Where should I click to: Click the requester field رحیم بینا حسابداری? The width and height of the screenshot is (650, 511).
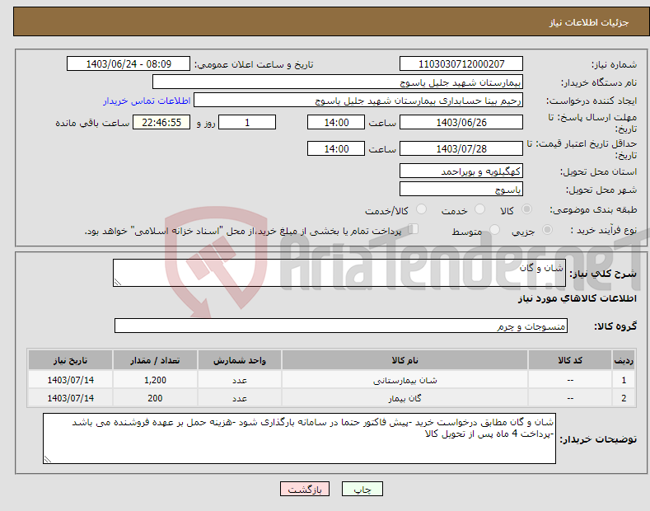[x=358, y=101]
